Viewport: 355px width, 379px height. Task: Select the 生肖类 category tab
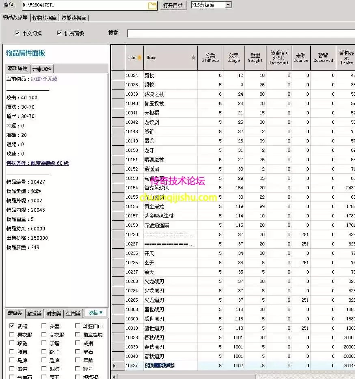(73, 314)
